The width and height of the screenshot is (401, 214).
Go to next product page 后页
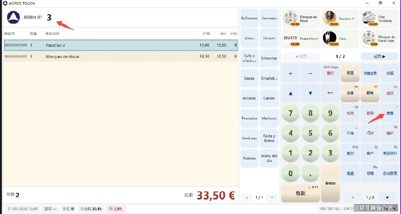(x=379, y=56)
